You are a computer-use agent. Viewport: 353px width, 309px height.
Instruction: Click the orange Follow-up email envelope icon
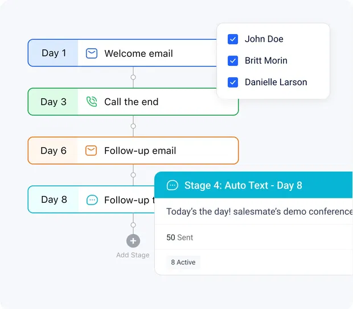point(91,151)
